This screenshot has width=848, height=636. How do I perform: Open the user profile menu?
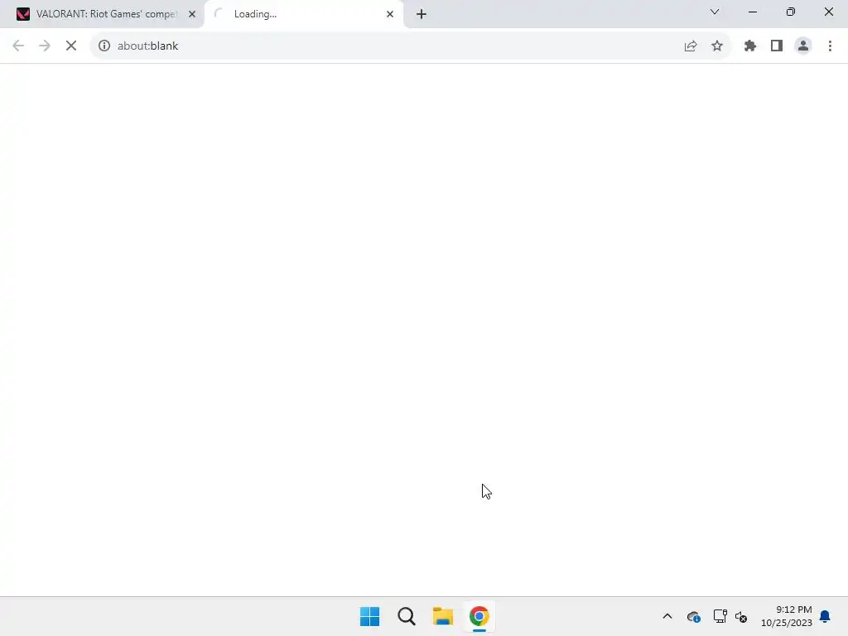803,46
